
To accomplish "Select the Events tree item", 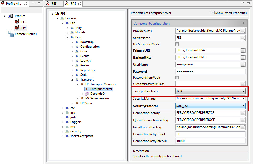I will click(x=85, y=56).
